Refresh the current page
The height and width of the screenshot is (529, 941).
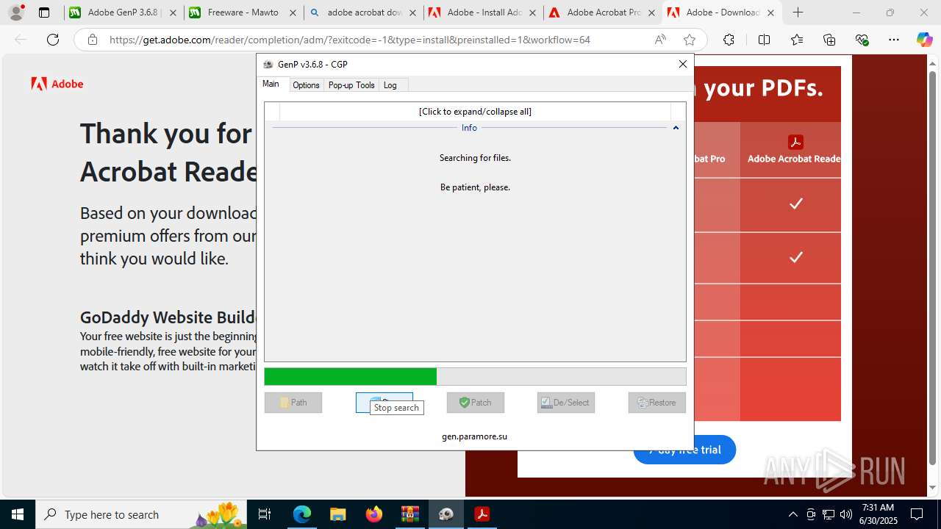coord(53,40)
